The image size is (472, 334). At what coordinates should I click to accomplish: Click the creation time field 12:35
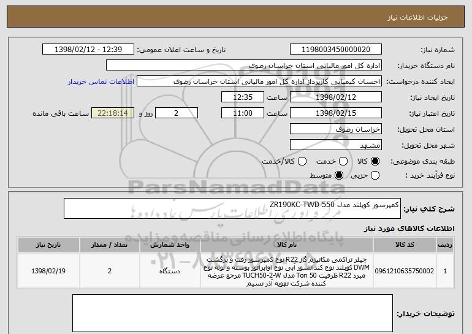243,97
